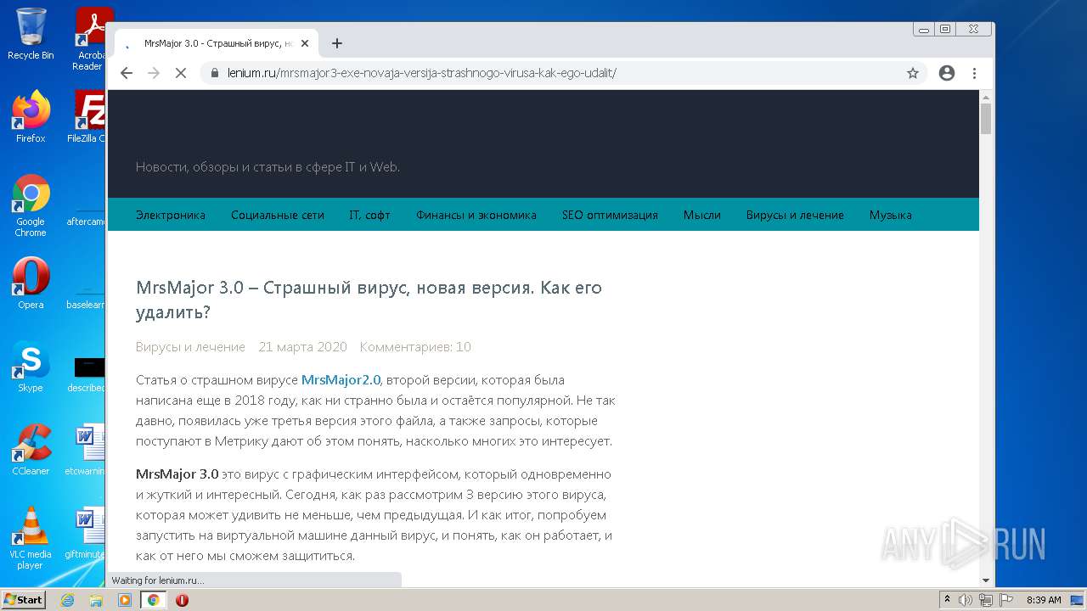Open Acrobat Reader desktop shortcut

coord(89,38)
